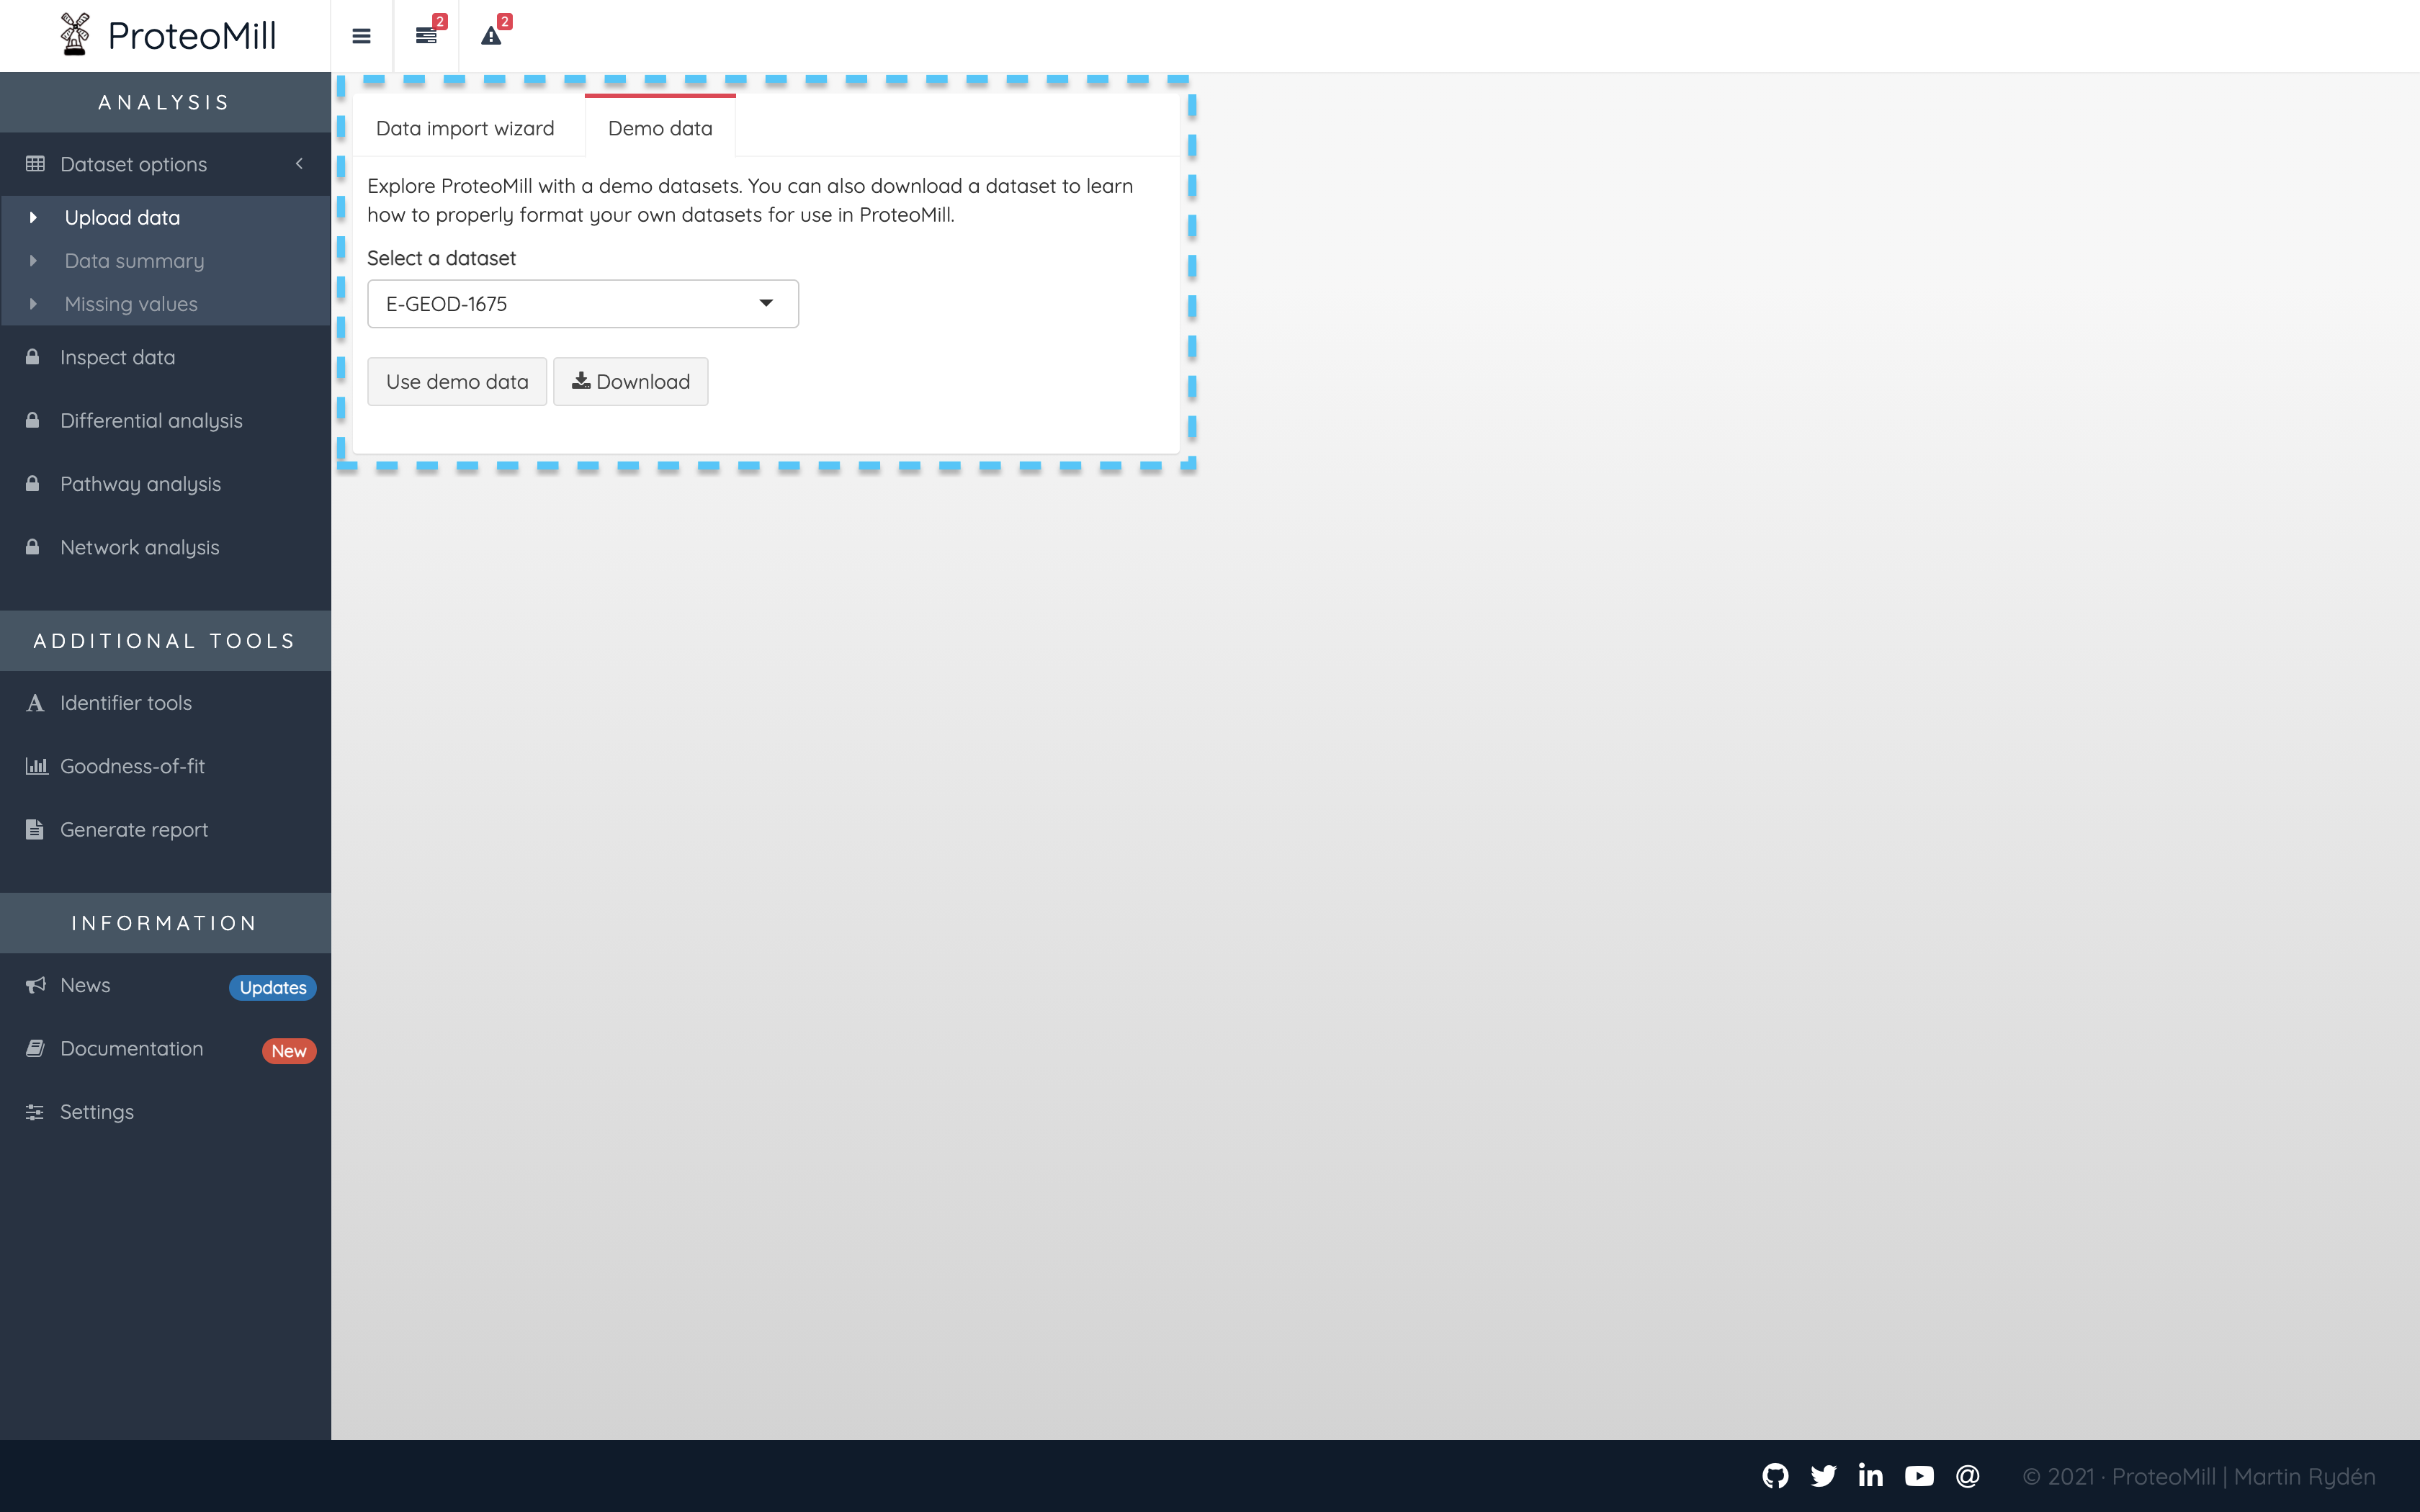Screen dimensions: 2420x1512
Task: Open the tasks list icon with badge
Action: tap(427, 36)
